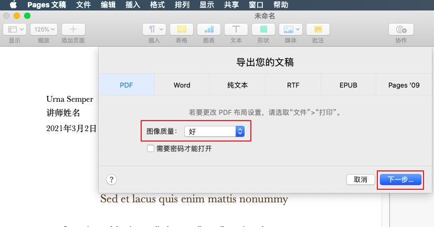Click the Urna Semper text in document
The height and width of the screenshot is (227, 434).
(x=69, y=99)
